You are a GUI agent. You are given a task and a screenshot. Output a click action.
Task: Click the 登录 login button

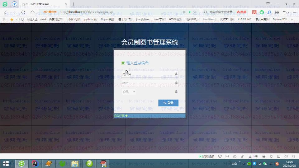168,103
